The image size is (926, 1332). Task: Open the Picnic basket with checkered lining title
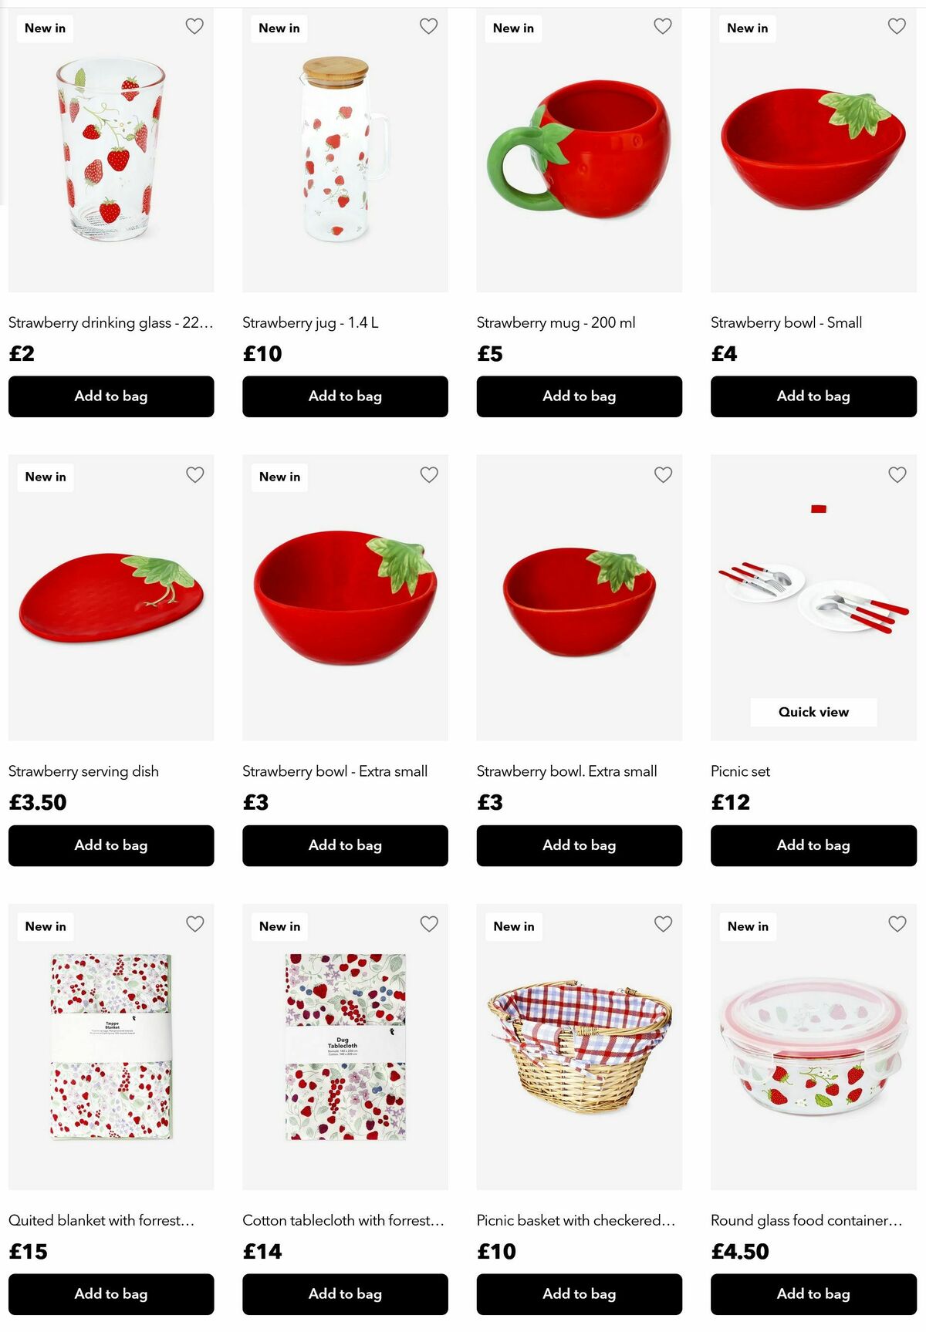point(576,1220)
